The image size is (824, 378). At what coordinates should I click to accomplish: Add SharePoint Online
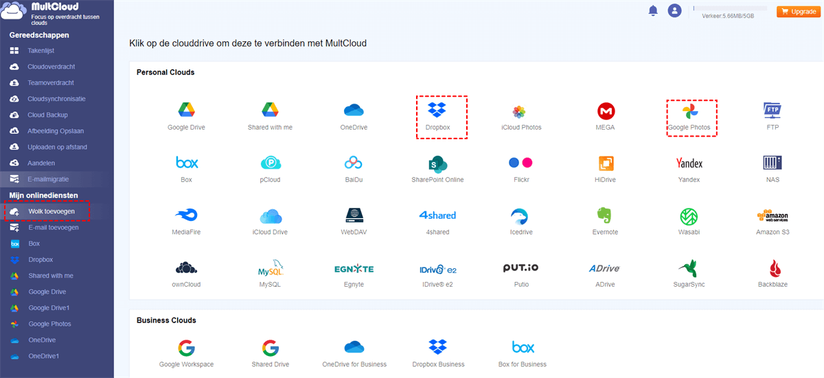[x=437, y=163]
